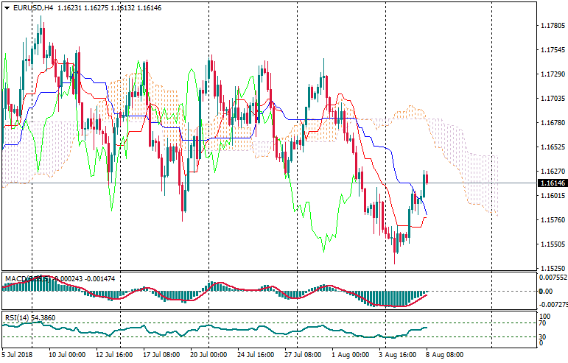This screenshot has width=568, height=363.
Task: Click the RSI 30 level axis label
Action: click(x=544, y=338)
